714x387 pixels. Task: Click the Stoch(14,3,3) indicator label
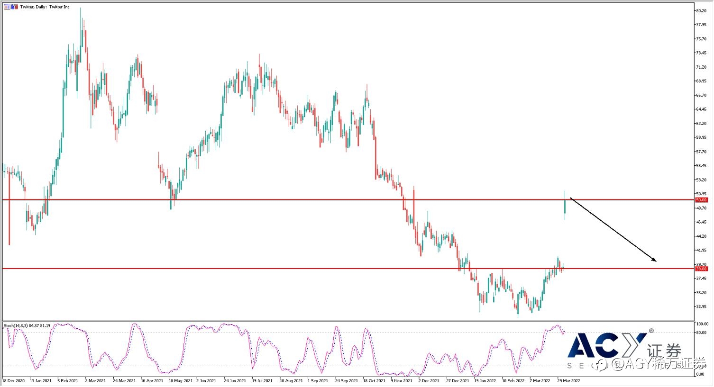click(27, 325)
